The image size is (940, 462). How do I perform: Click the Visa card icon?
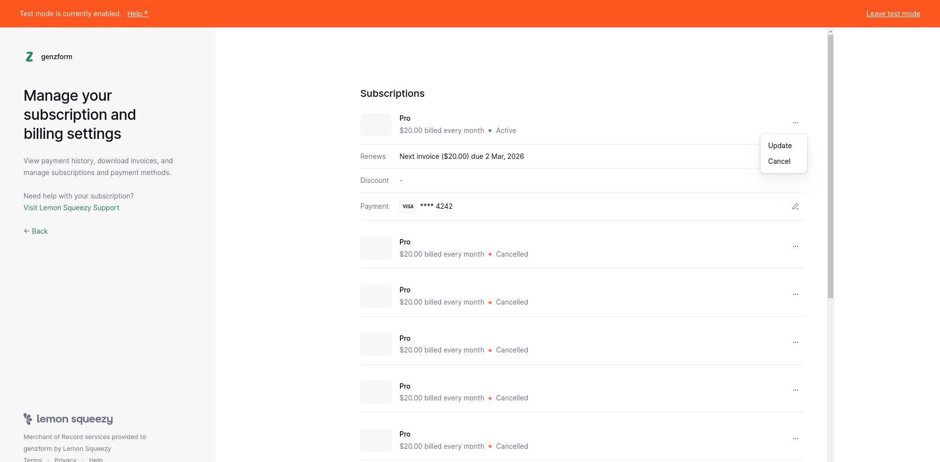click(407, 206)
